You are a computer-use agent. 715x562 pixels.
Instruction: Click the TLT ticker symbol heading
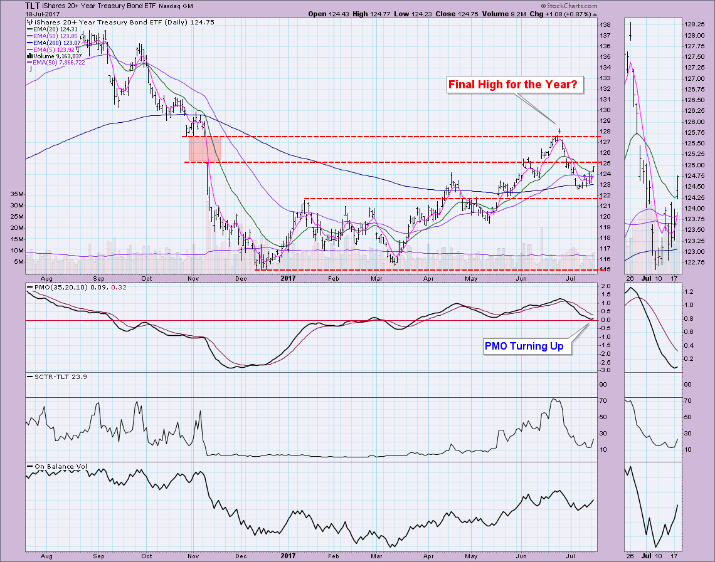tap(34, 6)
